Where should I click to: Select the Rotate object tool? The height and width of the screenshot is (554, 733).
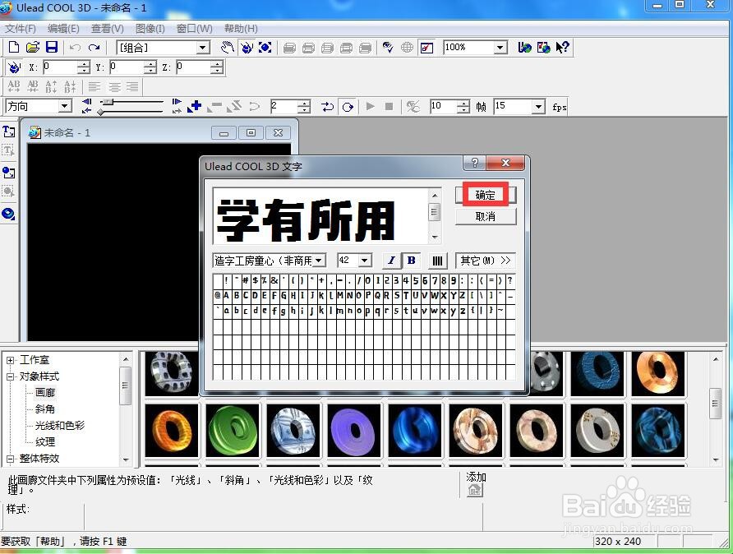tap(247, 47)
